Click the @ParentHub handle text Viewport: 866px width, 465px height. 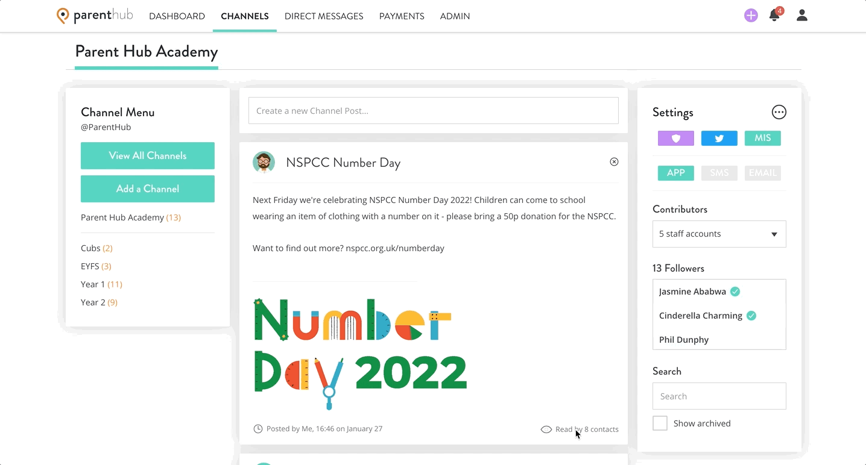click(x=106, y=127)
